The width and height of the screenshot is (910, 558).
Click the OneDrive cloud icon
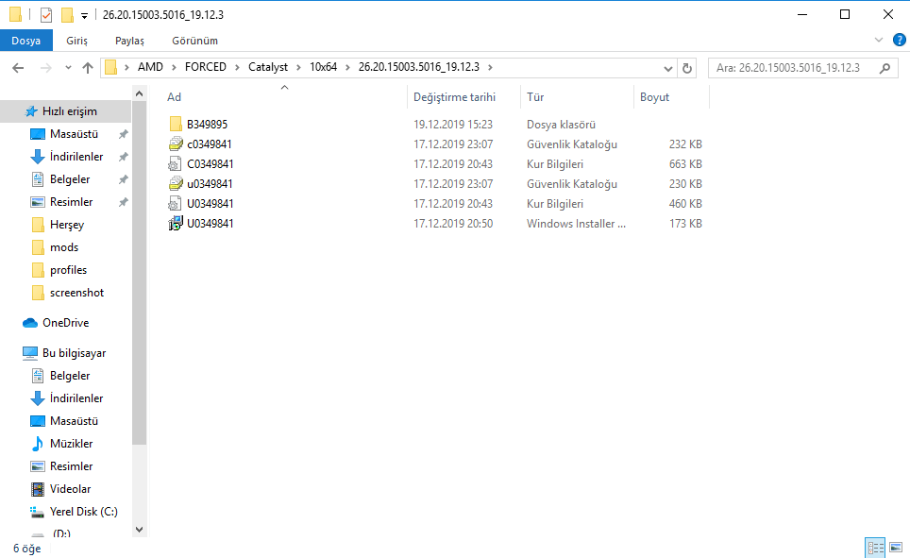tap(30, 323)
